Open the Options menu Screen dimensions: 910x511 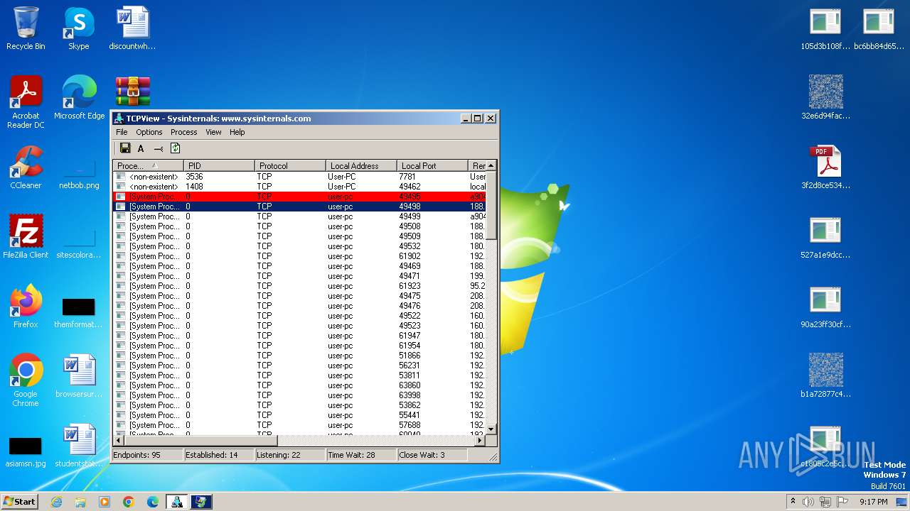pyautogui.click(x=149, y=132)
